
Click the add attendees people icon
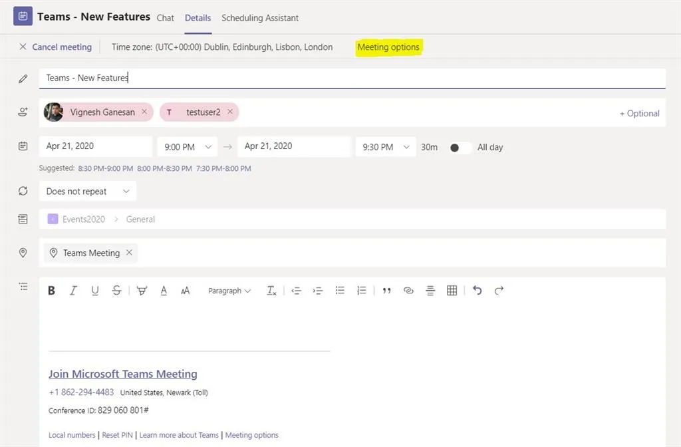pyautogui.click(x=23, y=112)
